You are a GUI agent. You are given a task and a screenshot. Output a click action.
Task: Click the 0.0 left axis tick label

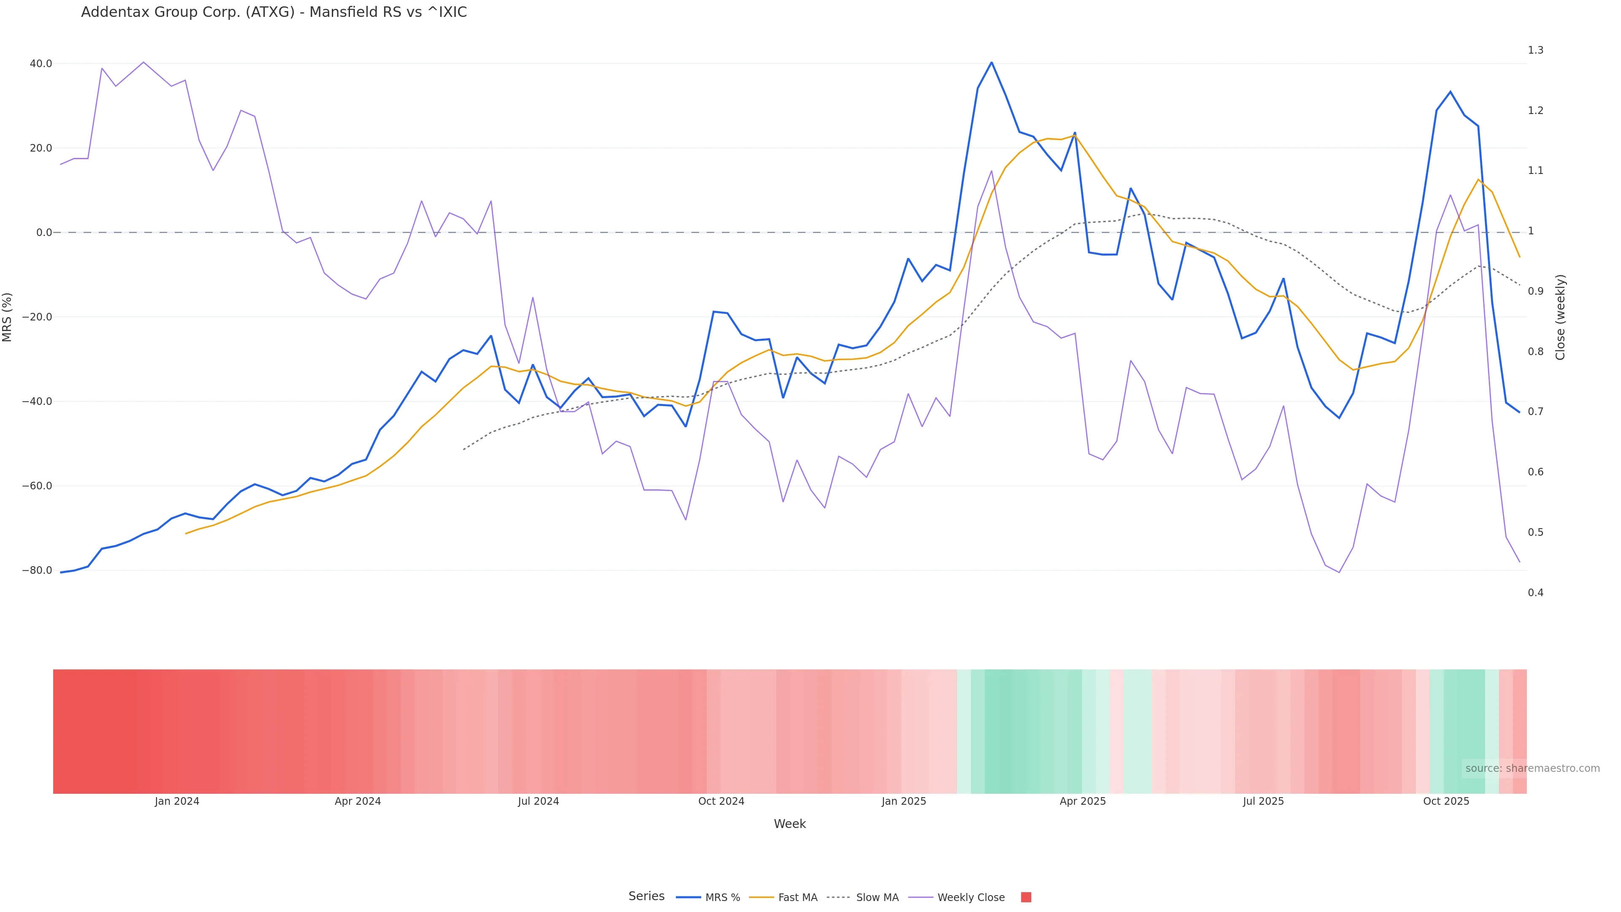(x=44, y=232)
